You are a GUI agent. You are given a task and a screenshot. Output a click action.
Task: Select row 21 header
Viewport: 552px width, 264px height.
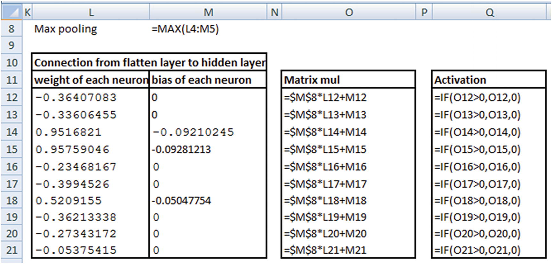tap(12, 250)
